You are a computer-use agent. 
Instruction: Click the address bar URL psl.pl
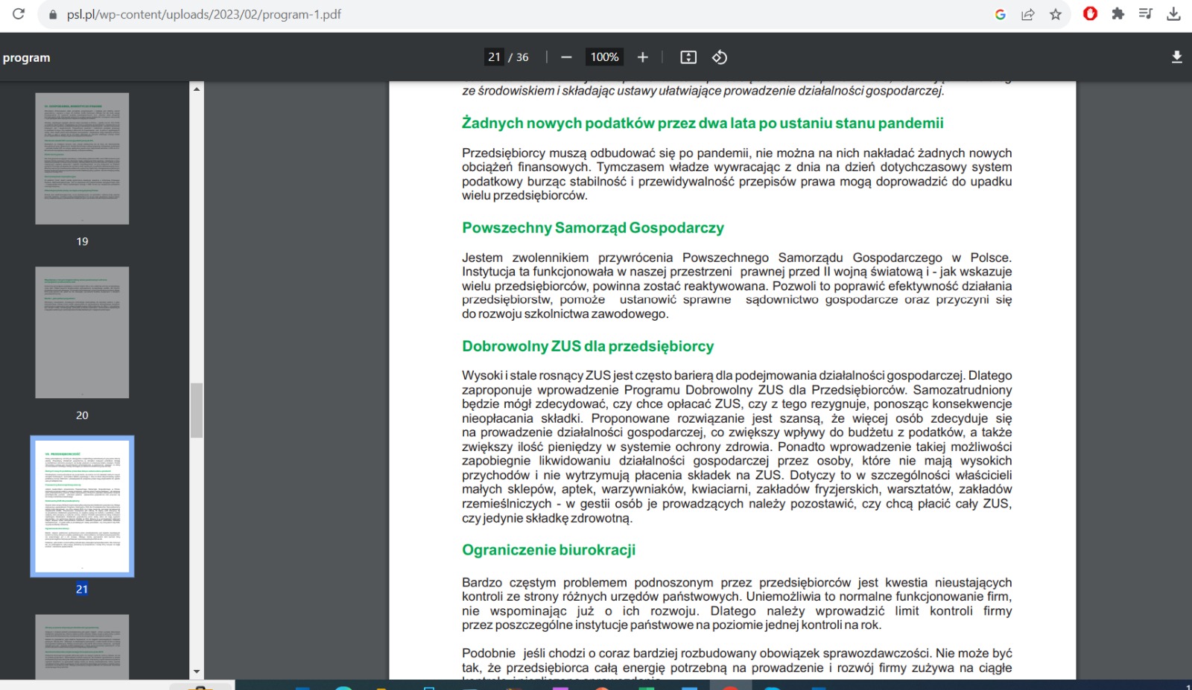tap(204, 15)
